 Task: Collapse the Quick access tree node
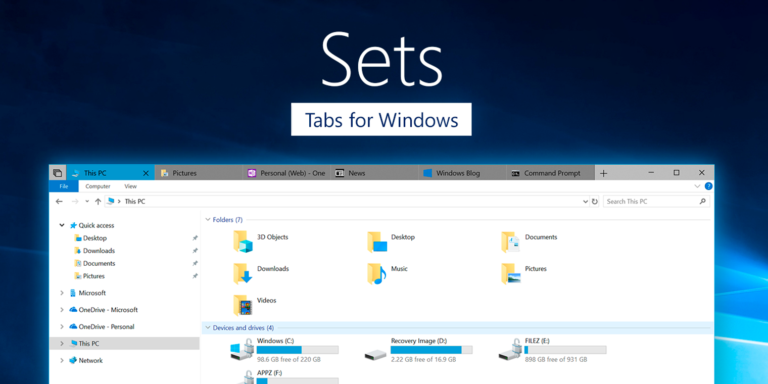62,225
